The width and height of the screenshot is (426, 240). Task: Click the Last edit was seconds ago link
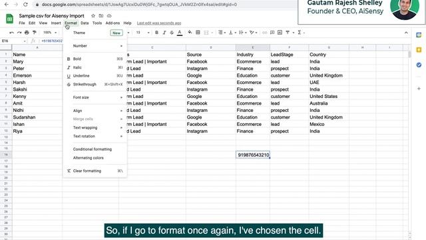(x=159, y=23)
